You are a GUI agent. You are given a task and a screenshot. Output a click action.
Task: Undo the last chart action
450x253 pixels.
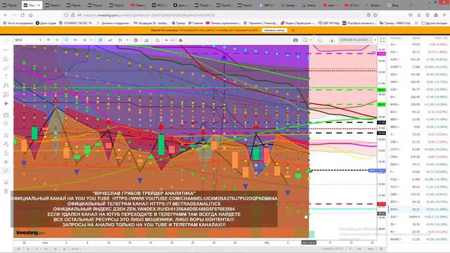167,40
